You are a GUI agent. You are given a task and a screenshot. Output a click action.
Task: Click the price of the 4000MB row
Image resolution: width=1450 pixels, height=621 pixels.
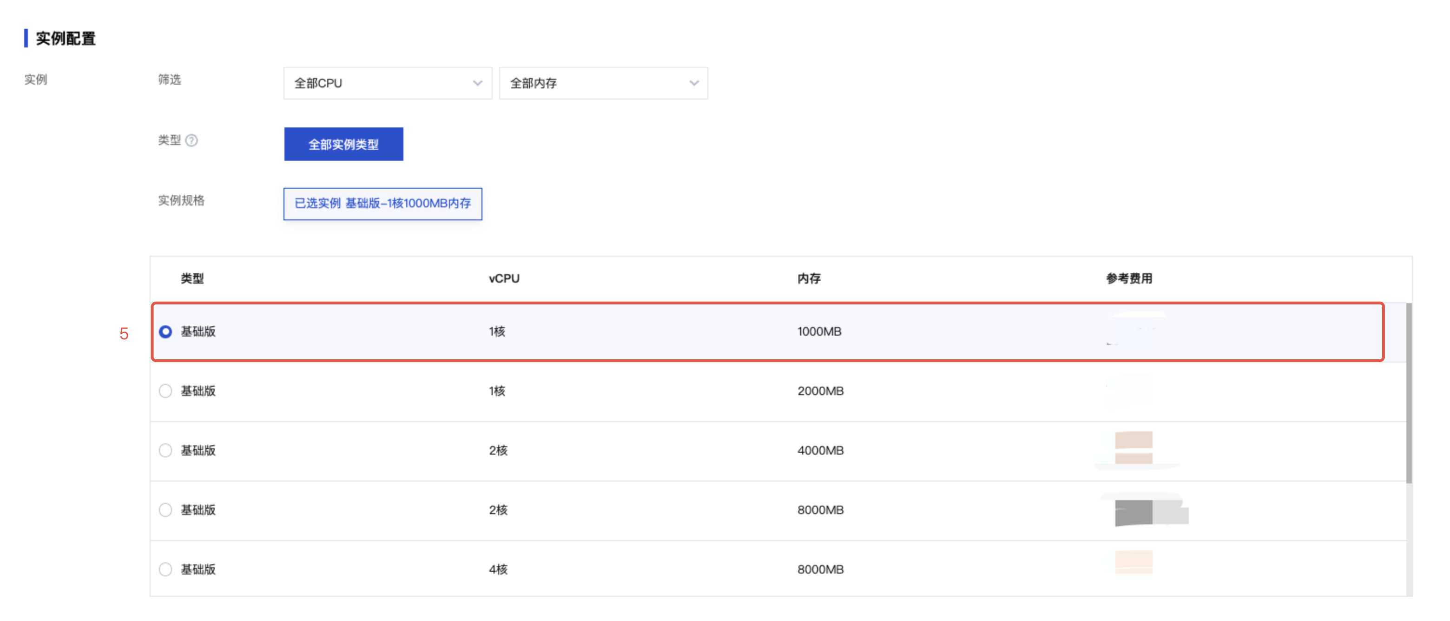(x=1134, y=448)
